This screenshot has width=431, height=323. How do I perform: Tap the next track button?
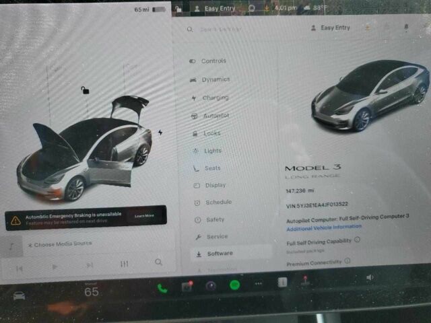click(x=90, y=265)
